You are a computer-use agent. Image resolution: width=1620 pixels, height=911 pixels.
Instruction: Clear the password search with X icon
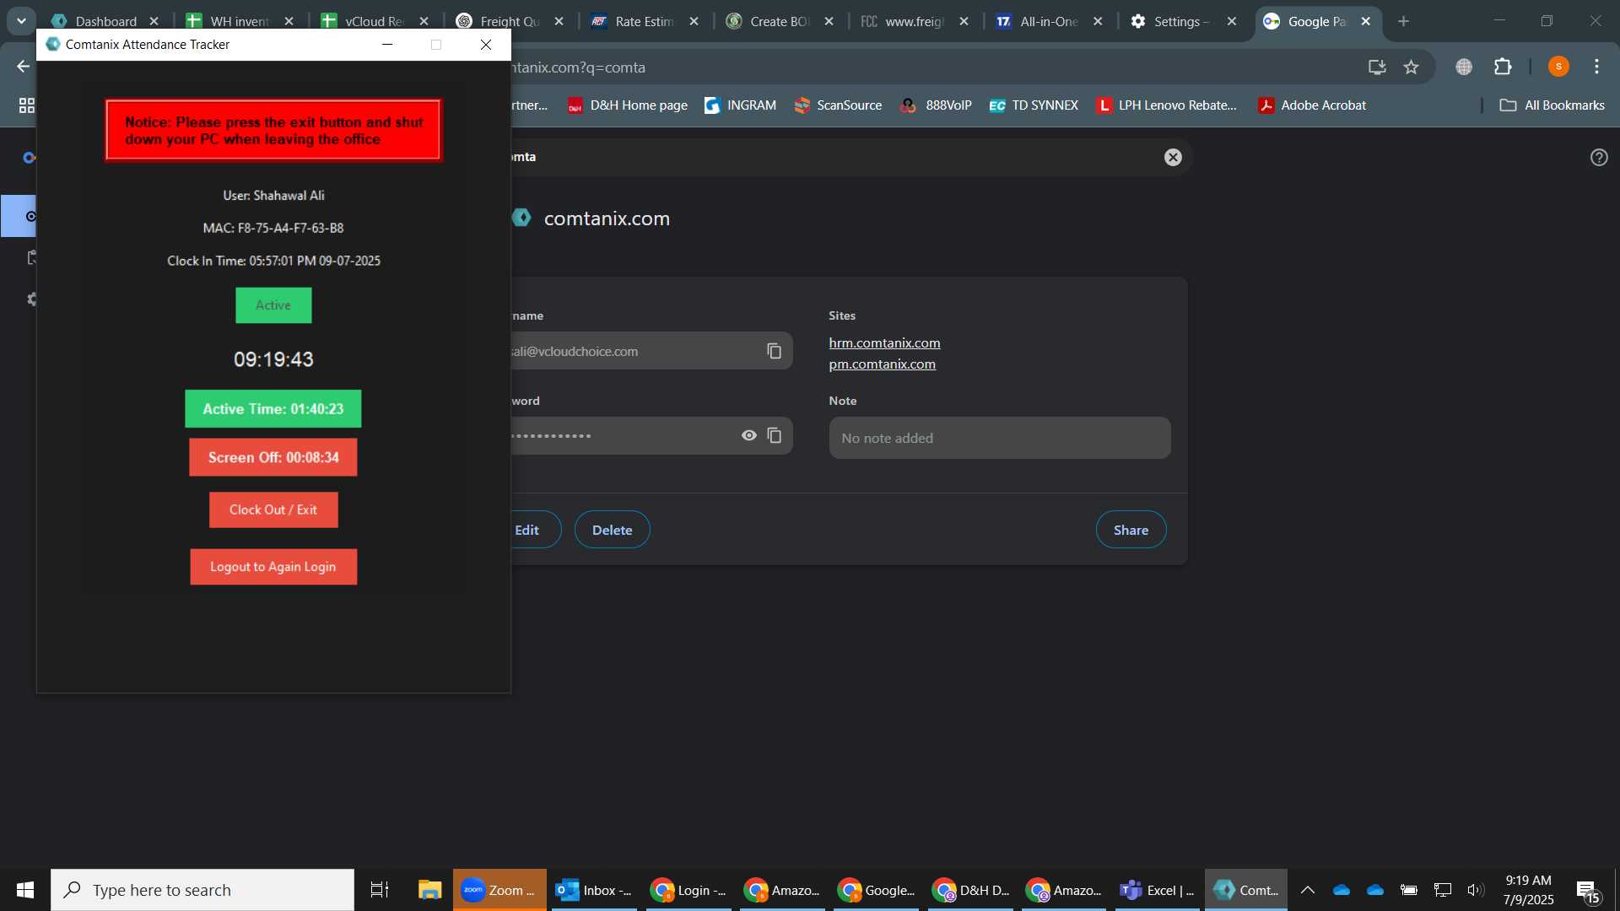[1173, 157]
